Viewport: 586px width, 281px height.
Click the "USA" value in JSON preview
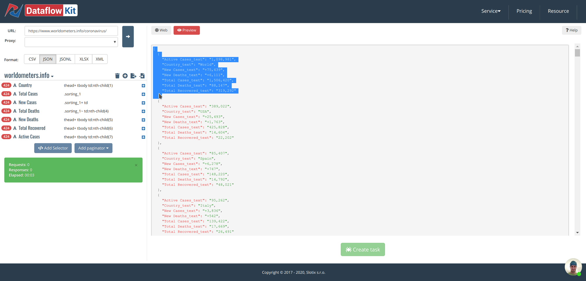(204, 112)
